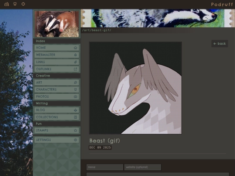Focus the website (optional) input field
This screenshot has width=235, height=176.
pyautogui.click(x=143, y=167)
